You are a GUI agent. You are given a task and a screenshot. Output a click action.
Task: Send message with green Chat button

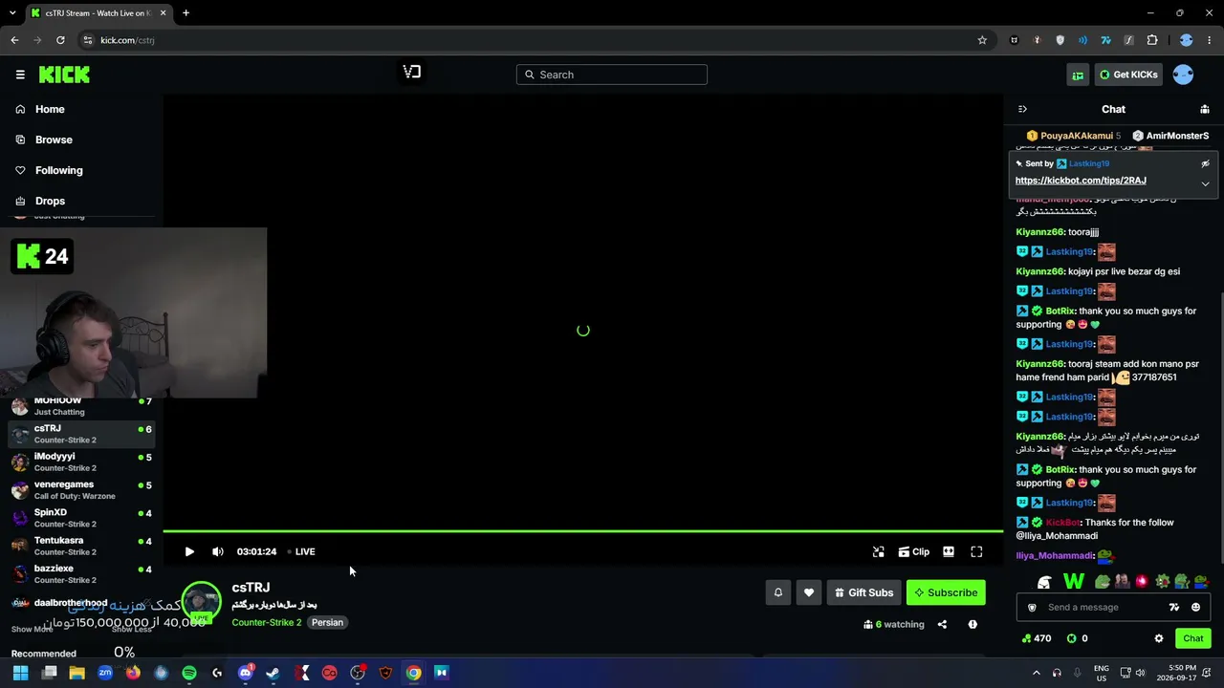coord(1193,638)
